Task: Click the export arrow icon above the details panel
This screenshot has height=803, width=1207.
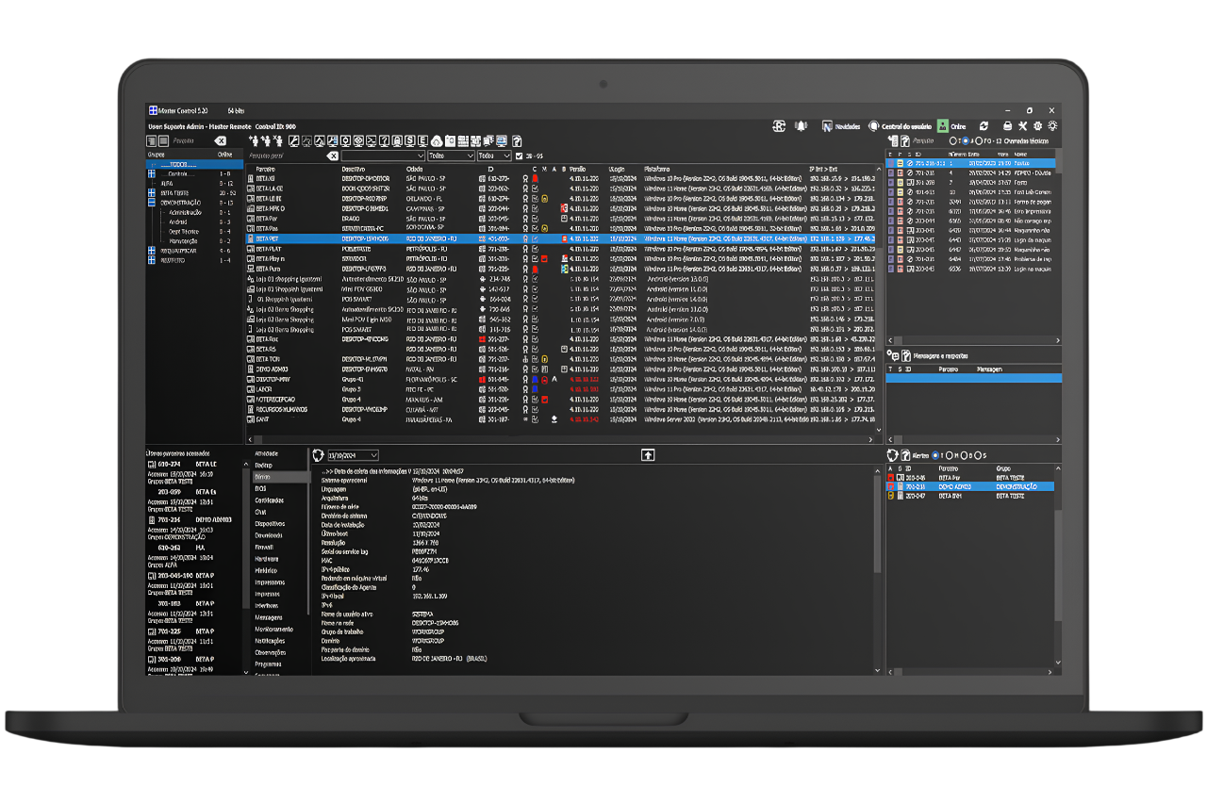Action: tap(648, 455)
